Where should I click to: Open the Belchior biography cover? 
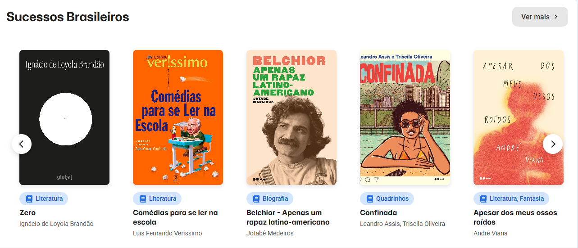coord(291,117)
